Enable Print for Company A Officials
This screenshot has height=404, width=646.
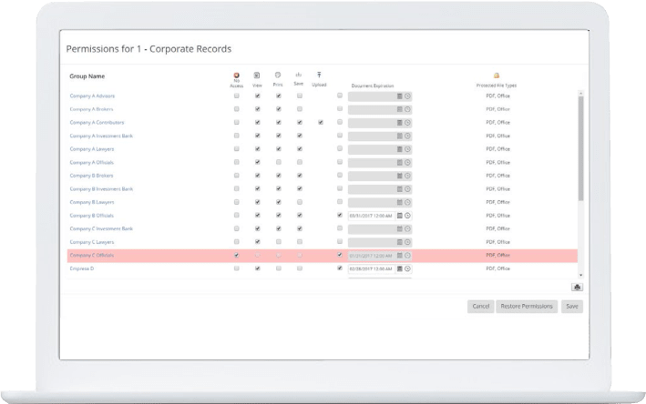(279, 162)
